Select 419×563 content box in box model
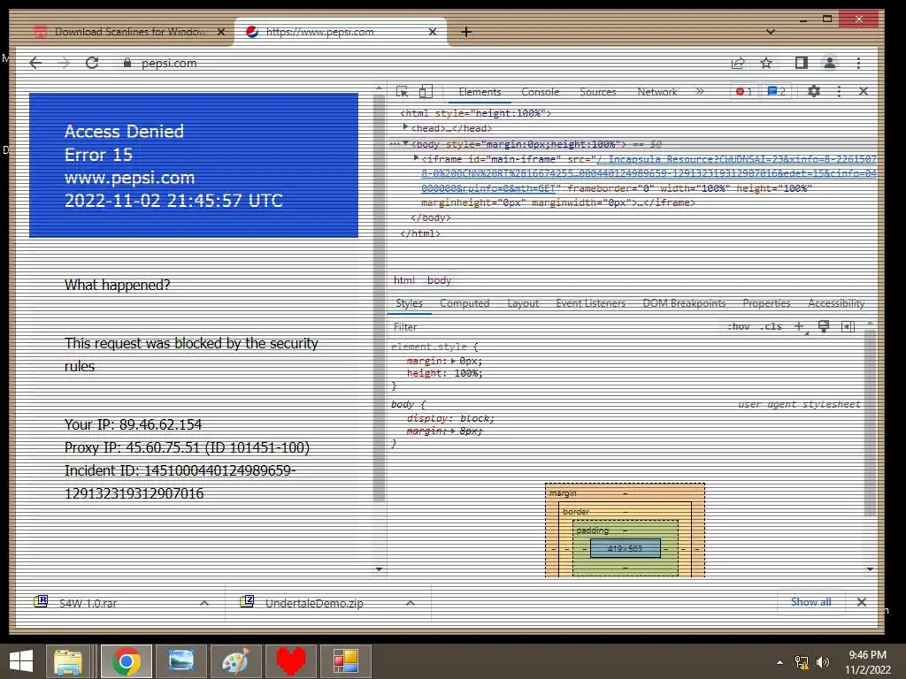This screenshot has height=679, width=906. pyautogui.click(x=626, y=548)
